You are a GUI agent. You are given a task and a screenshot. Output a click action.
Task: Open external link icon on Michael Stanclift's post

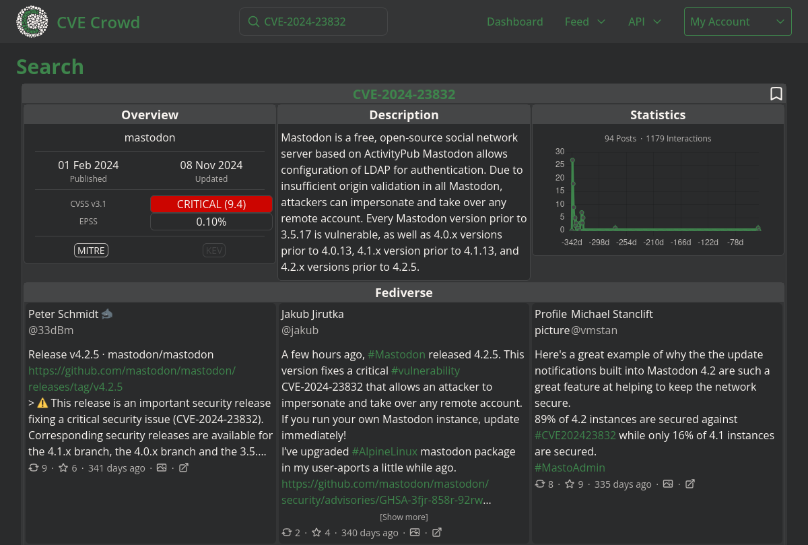coord(690,484)
